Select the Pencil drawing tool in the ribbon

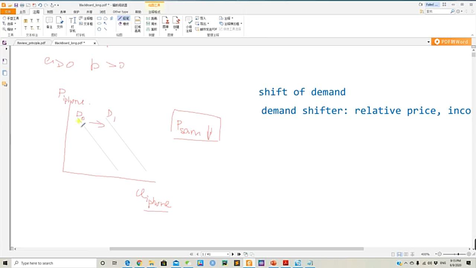coord(123,18)
